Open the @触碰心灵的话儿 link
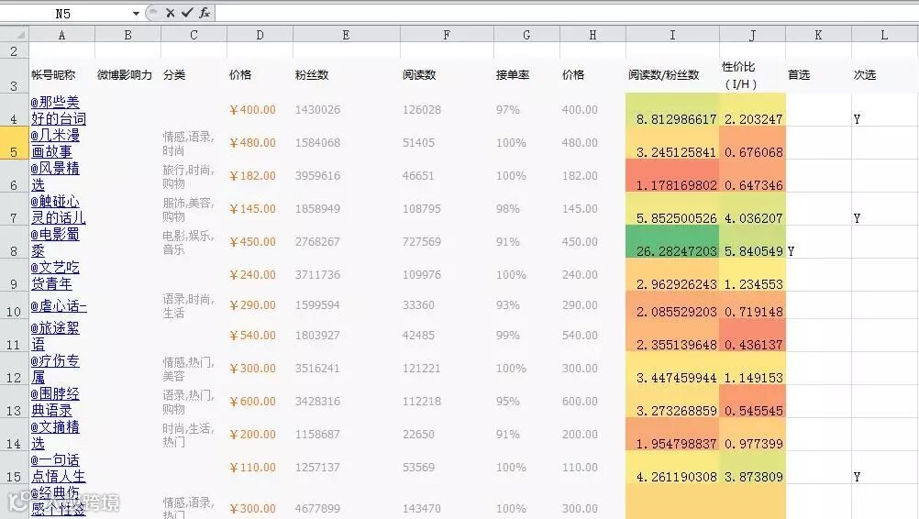This screenshot has width=919, height=519. point(58,209)
